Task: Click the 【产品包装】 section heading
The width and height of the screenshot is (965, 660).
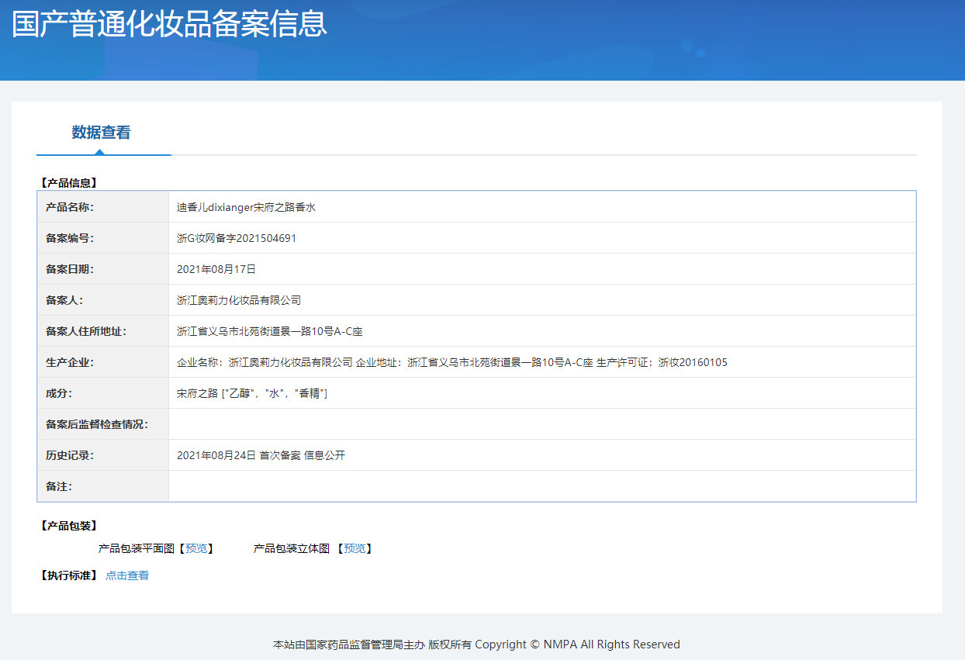Action: click(x=67, y=526)
